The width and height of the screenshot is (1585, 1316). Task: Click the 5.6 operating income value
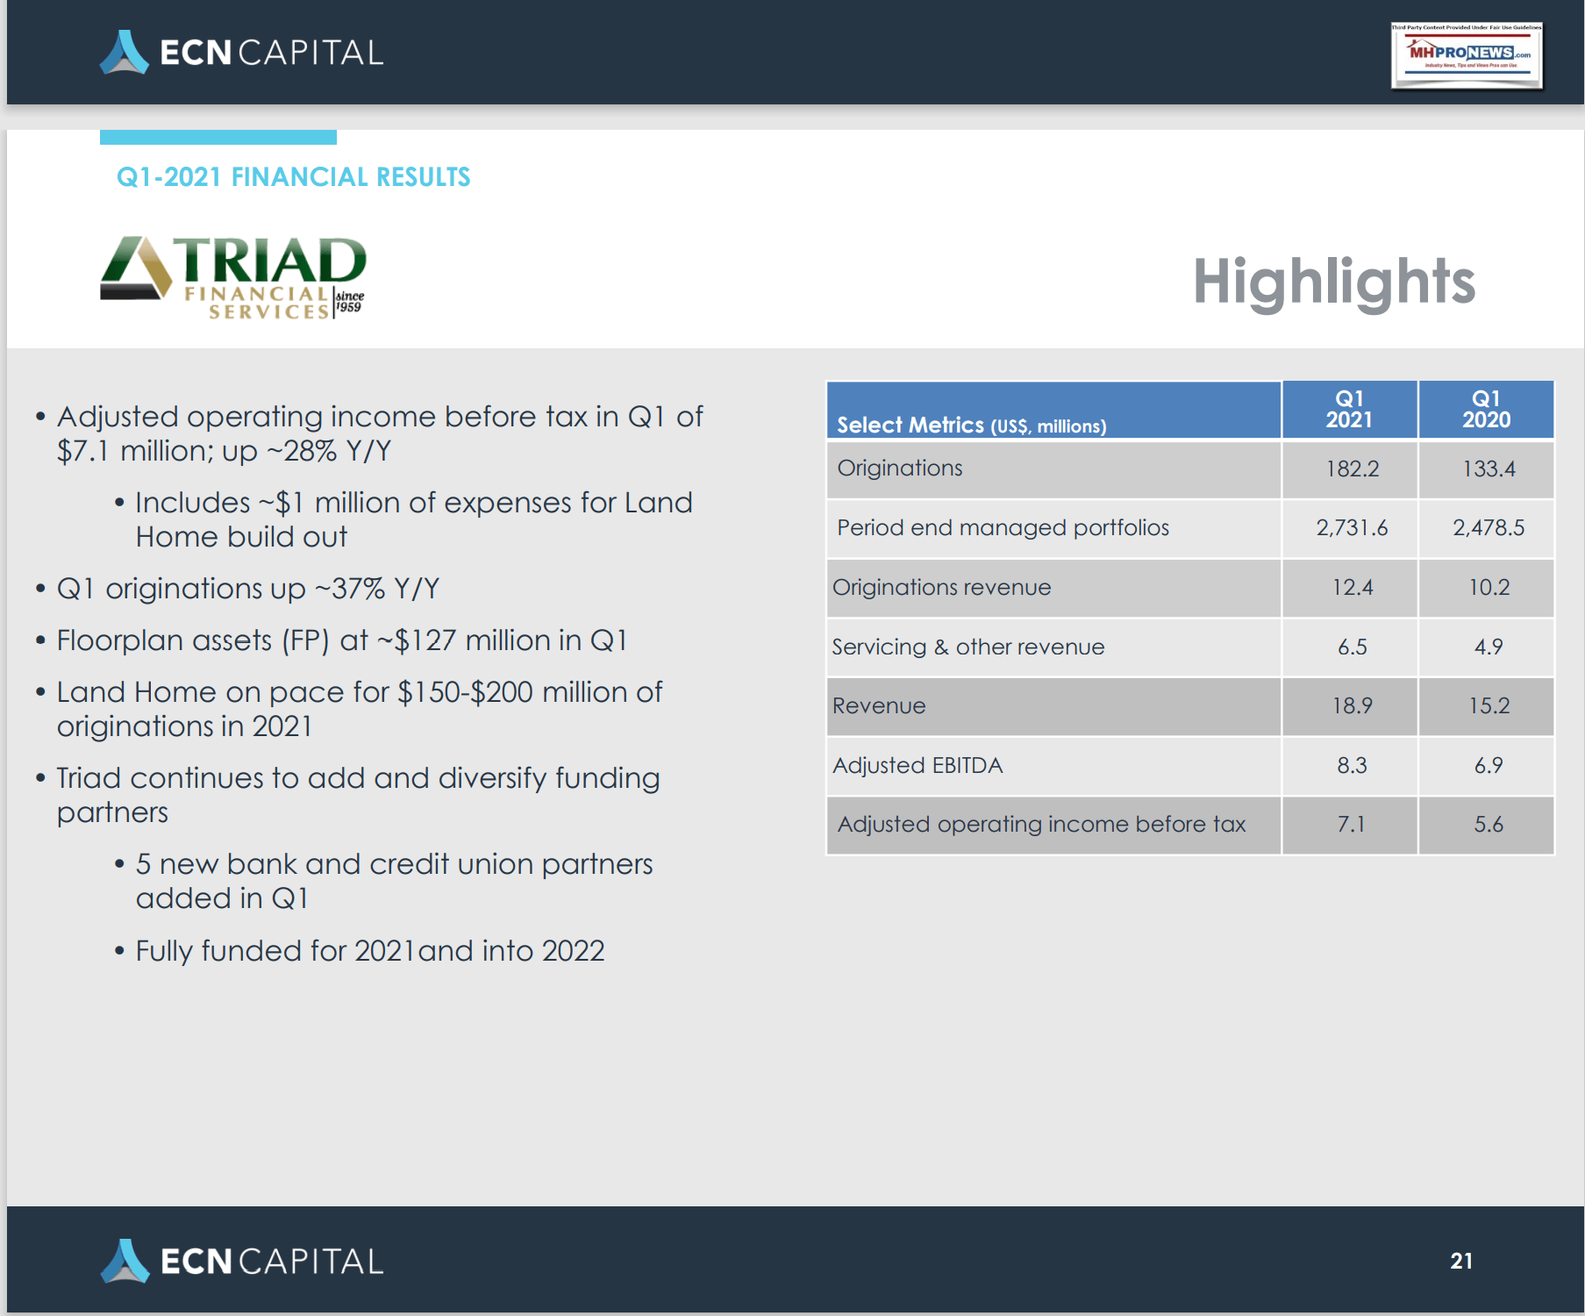coord(1489,825)
